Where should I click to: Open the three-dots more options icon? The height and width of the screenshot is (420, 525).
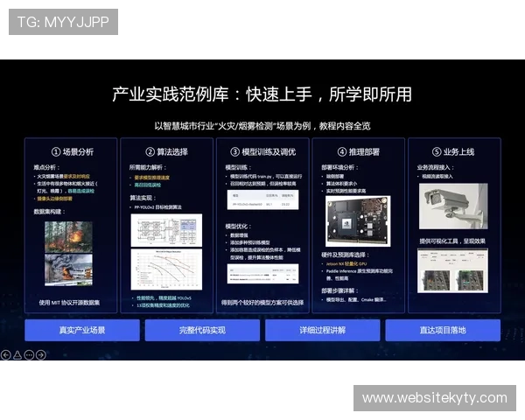pos(29,354)
